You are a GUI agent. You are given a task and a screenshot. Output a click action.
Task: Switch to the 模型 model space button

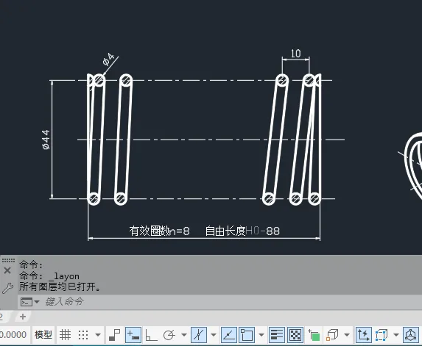[43, 335]
